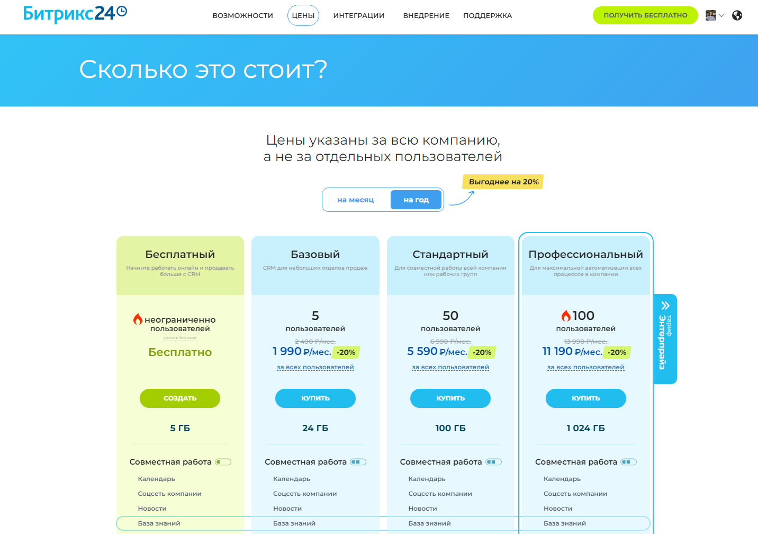This screenshot has width=758, height=534.
Task: Click '24 ГБ' storage value
Action: [x=315, y=428]
